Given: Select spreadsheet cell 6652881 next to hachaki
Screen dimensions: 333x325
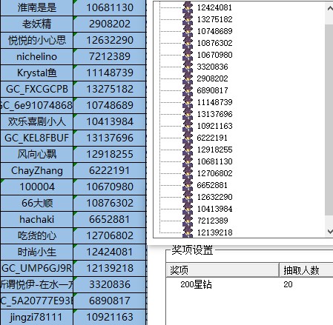Looking at the screenshot, I should click(110, 219).
